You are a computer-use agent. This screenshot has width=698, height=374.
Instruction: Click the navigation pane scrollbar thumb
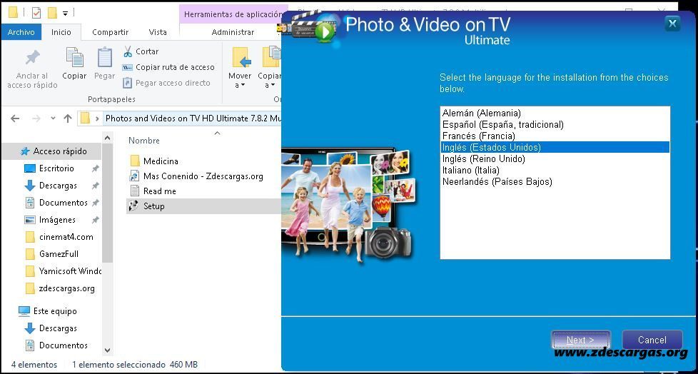point(107,203)
